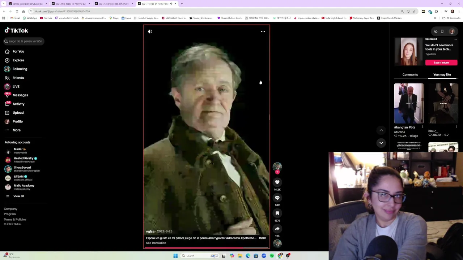The image size is (463, 260).
Task: Expand the Company footer section
Action: pyautogui.click(x=10, y=209)
